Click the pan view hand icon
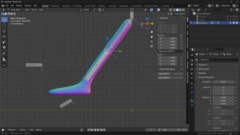Image resolution: width=240 pixels, height=135 pixels. pyautogui.click(x=151, y=37)
